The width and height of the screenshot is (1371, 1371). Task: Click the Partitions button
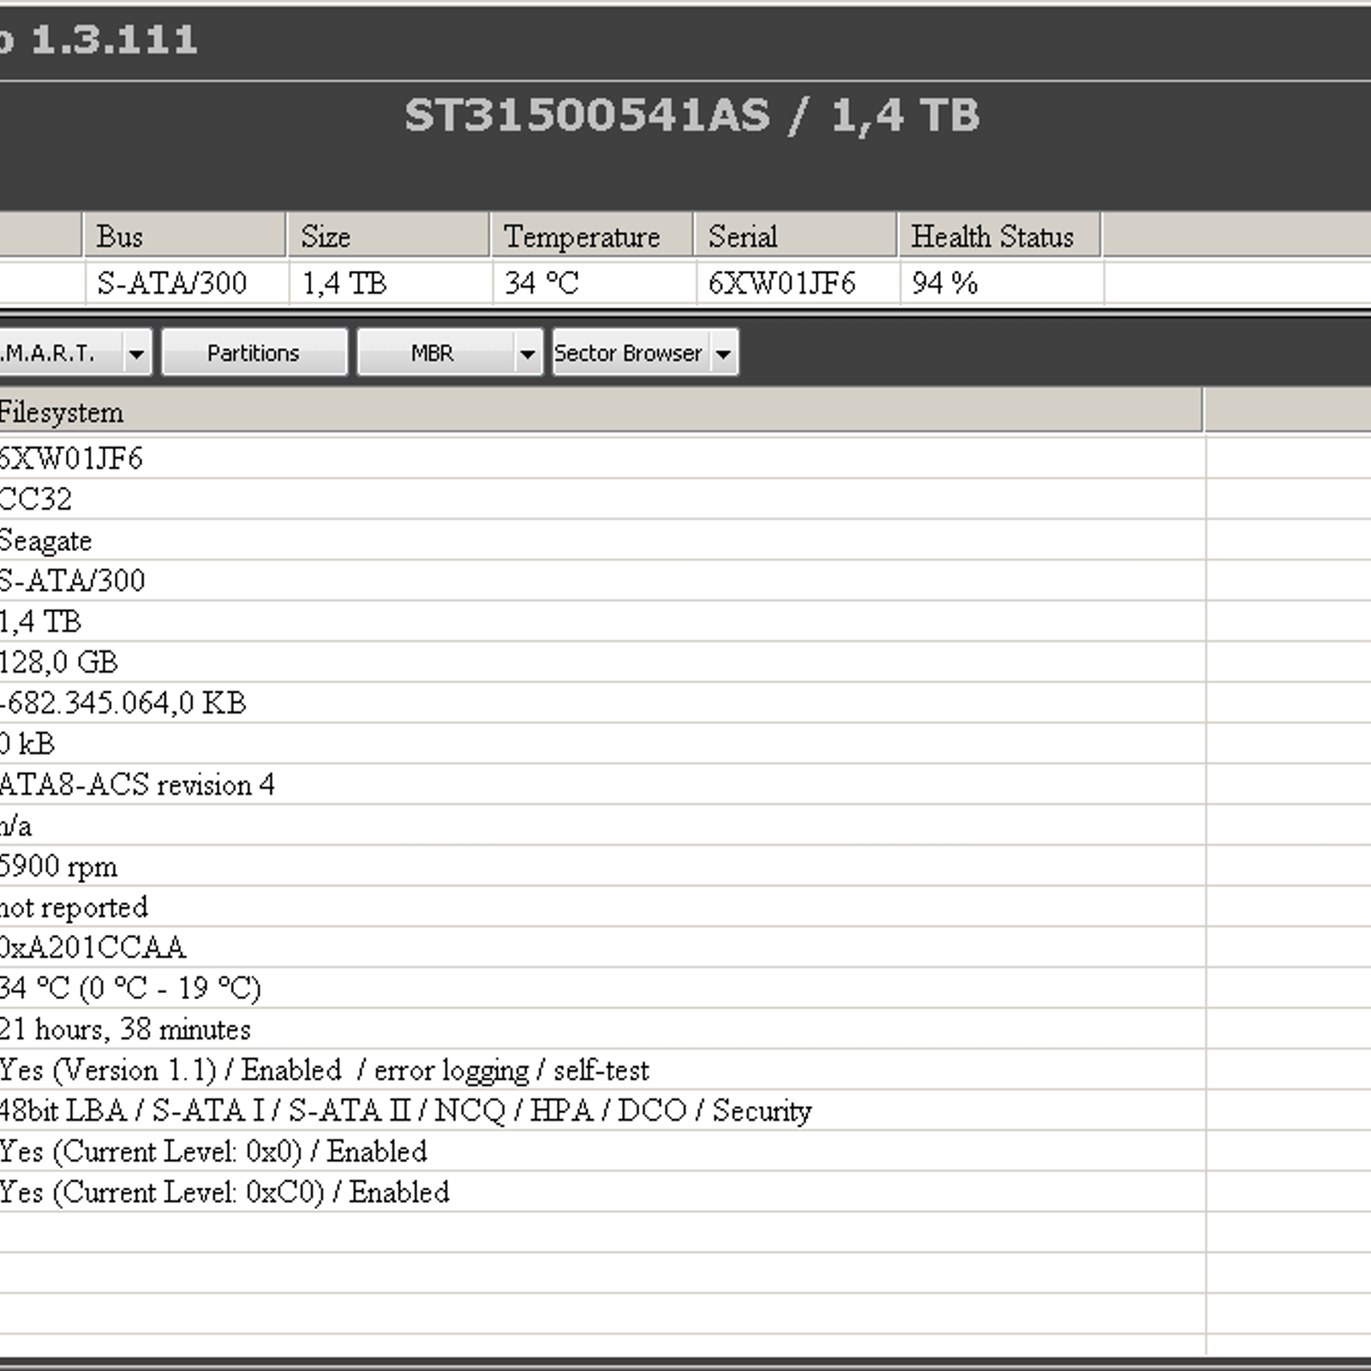click(254, 353)
